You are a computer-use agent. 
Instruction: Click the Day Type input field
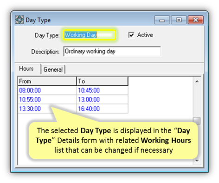pos(90,35)
